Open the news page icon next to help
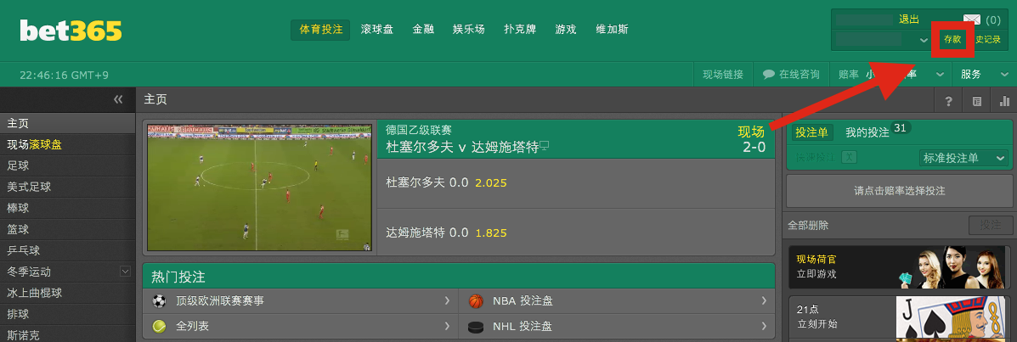This screenshot has width=1017, height=342. pyautogui.click(x=977, y=101)
